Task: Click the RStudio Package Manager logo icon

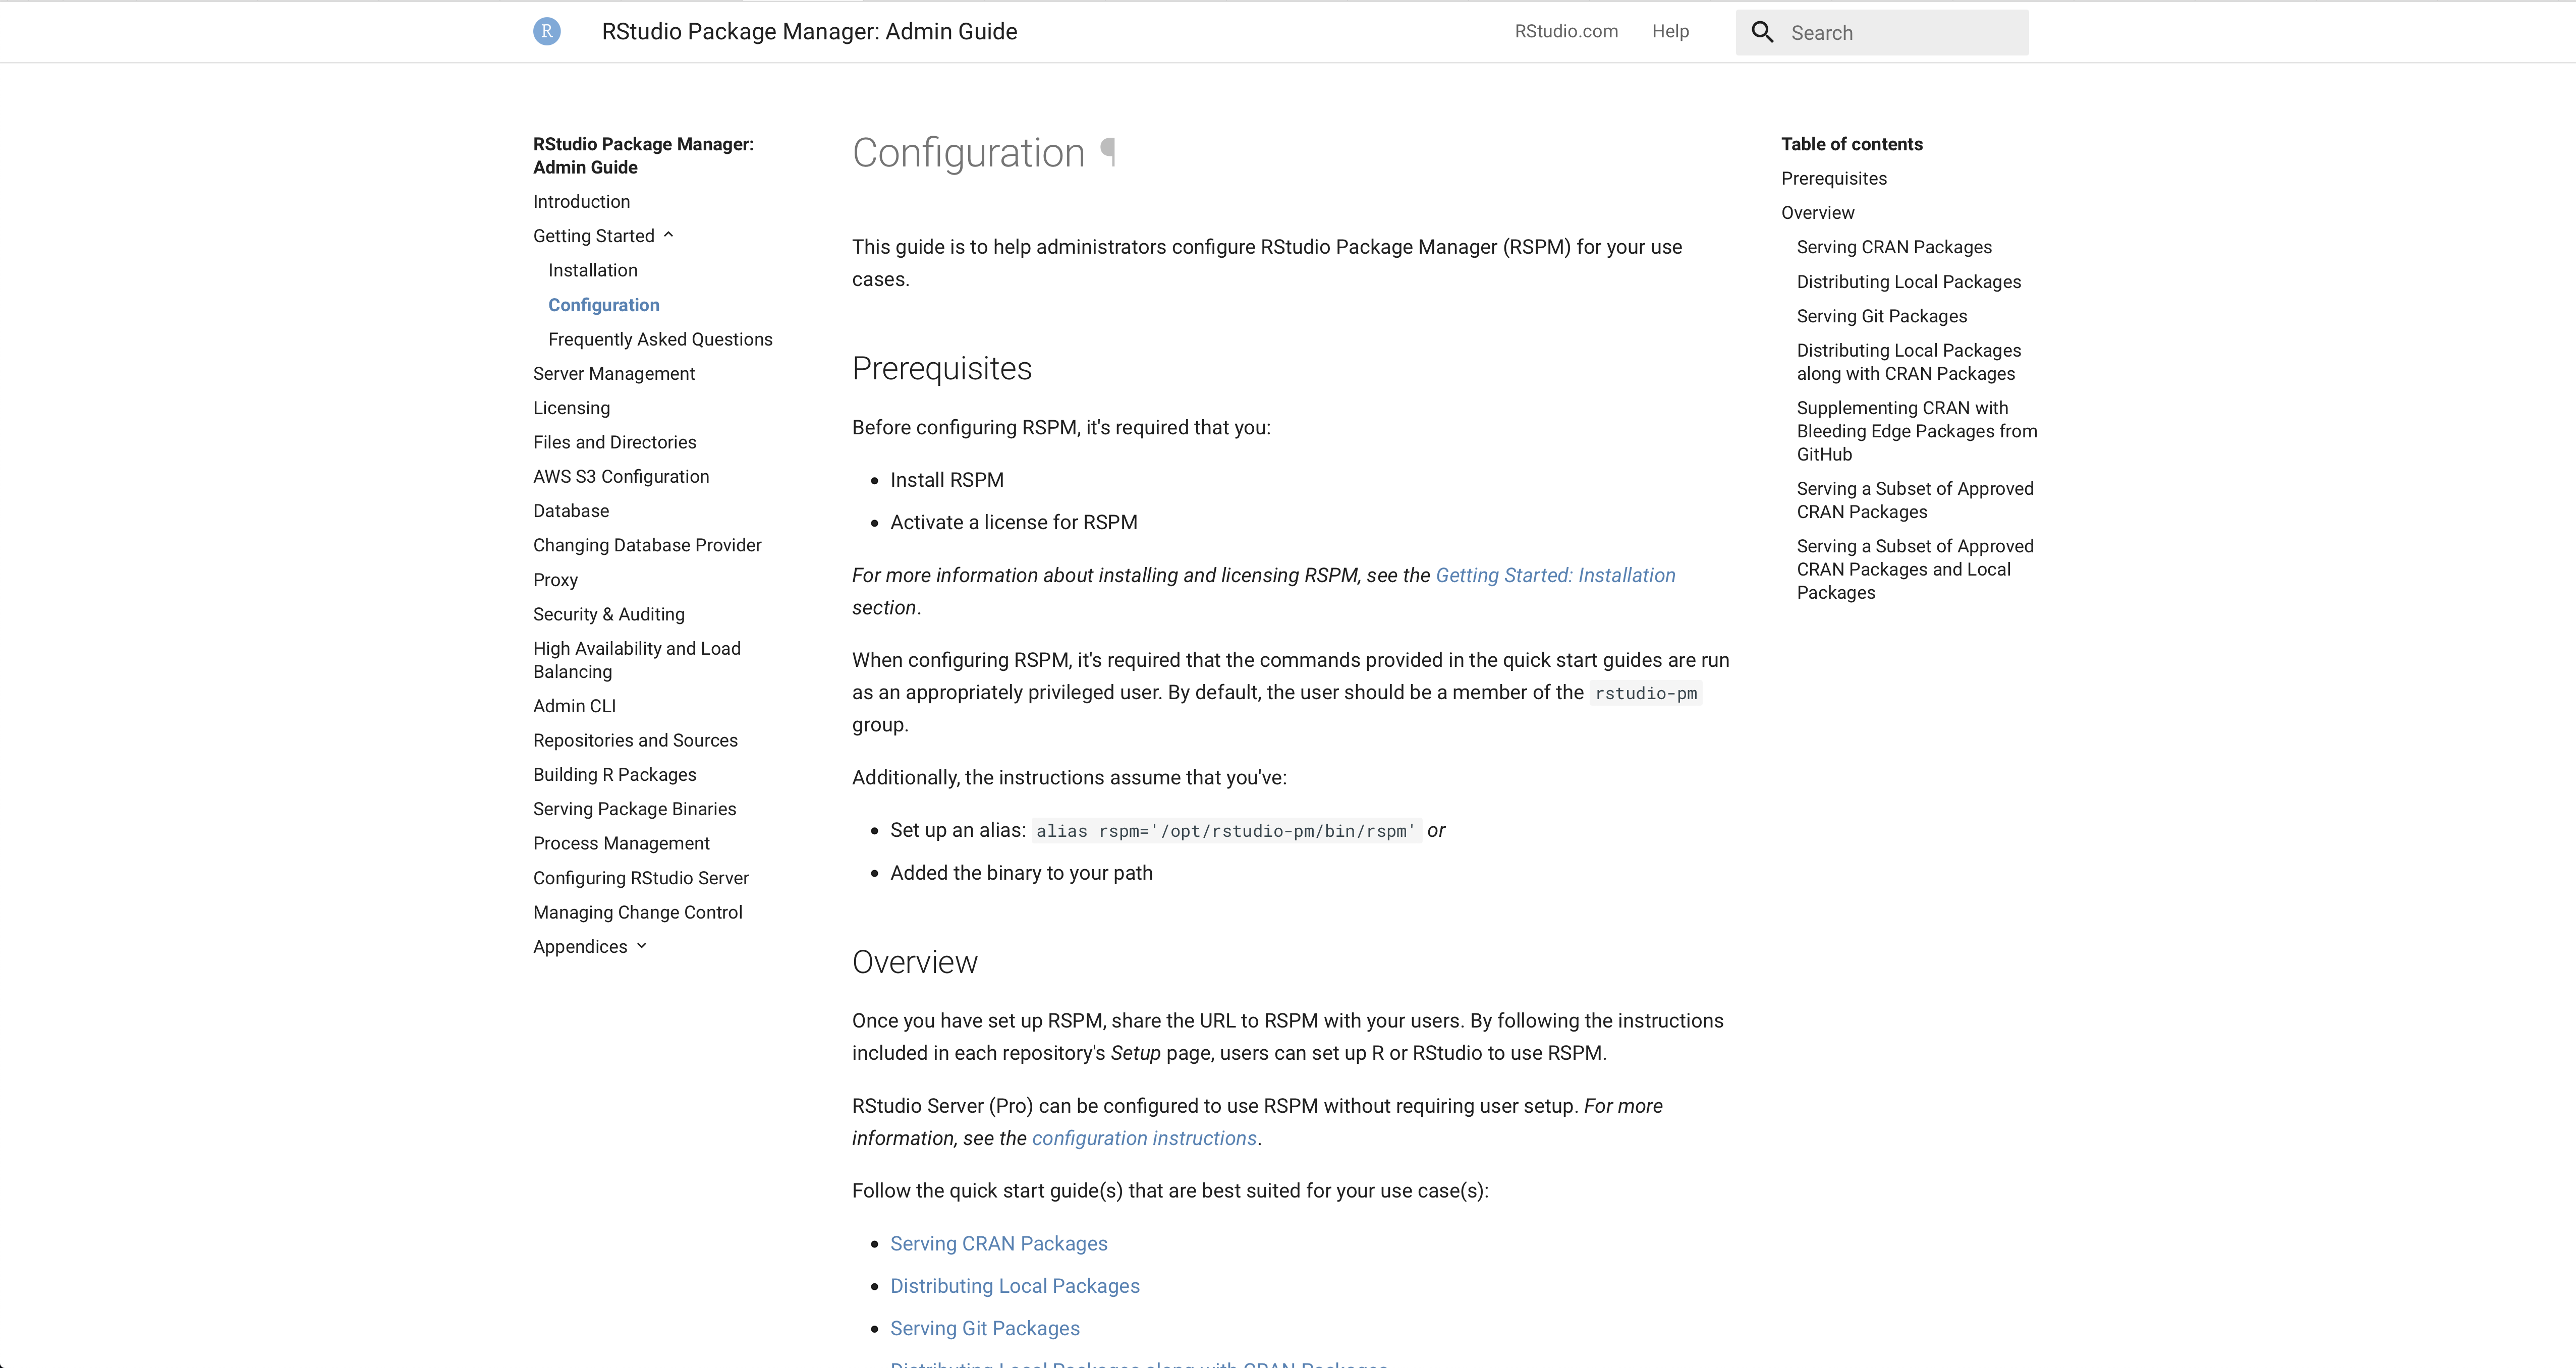Action: 546,31
